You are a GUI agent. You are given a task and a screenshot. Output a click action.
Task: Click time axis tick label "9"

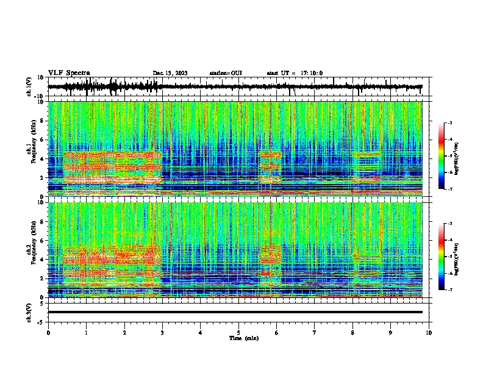pyautogui.click(x=390, y=333)
